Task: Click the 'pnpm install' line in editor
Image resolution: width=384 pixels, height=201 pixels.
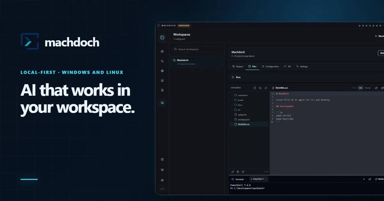Action: (x=284, y=116)
